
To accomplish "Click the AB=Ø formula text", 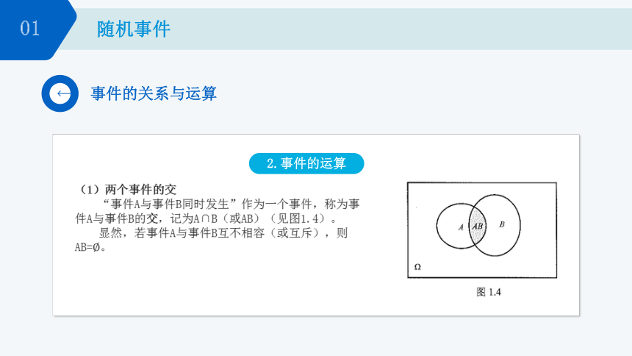I will click(x=90, y=247).
